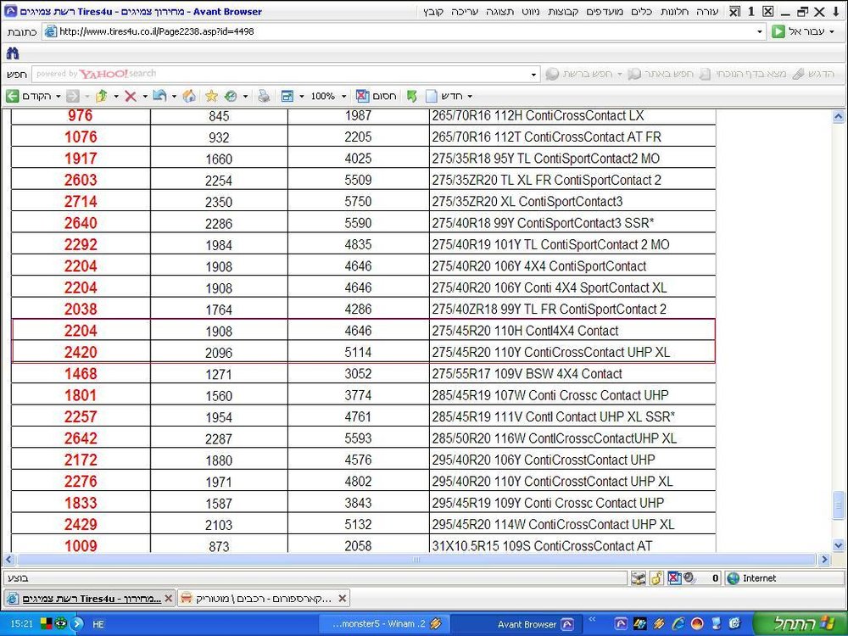
Task: Click the down arrow icon at top right
Action: (836, 11)
